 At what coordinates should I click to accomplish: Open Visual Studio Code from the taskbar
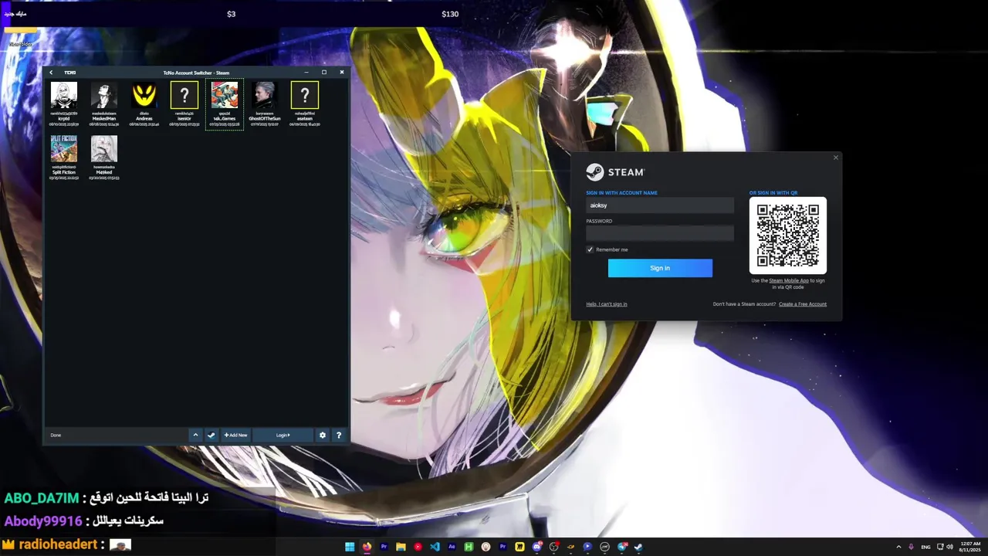pyautogui.click(x=435, y=547)
